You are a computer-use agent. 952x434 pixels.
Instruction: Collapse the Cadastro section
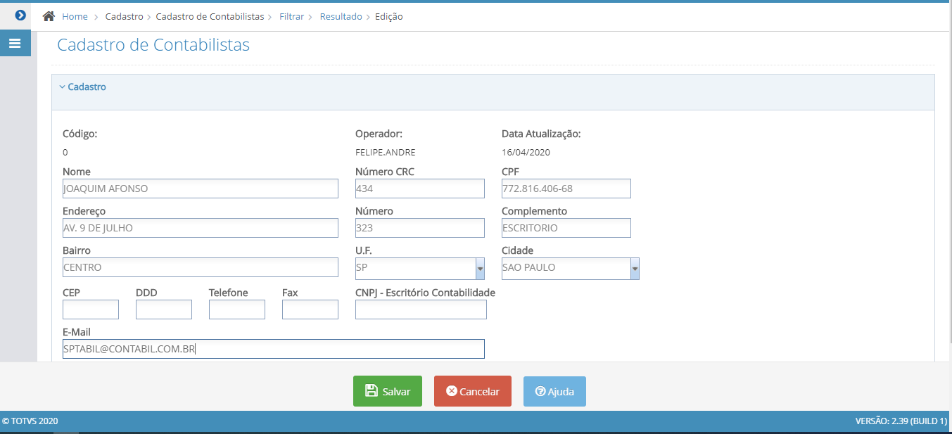click(82, 87)
